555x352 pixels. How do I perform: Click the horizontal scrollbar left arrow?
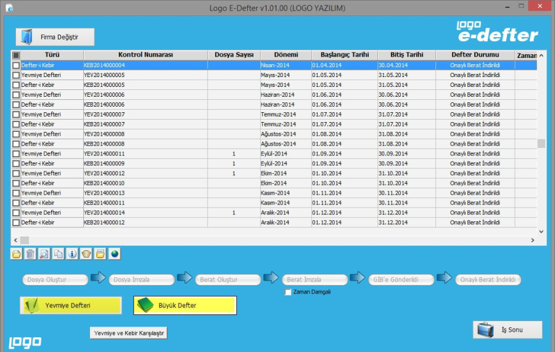point(15,240)
